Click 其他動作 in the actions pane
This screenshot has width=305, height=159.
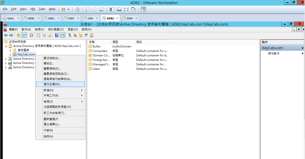pyautogui.click(x=273, y=53)
